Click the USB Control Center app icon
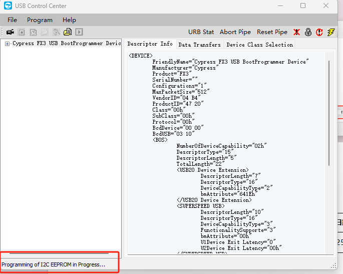Image resolution: width=343 pixels, height=274 pixels. pos(8,6)
